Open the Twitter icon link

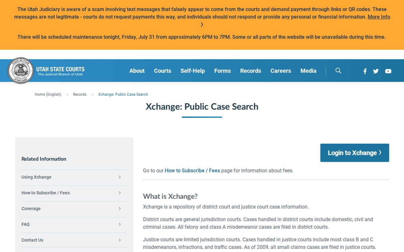(376, 71)
